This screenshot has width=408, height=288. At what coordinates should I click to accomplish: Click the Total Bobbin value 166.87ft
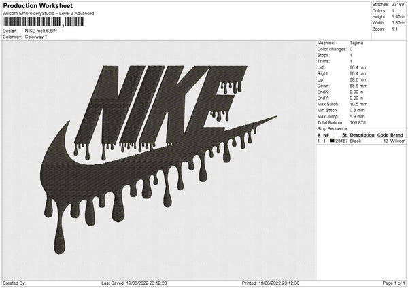tap(358, 122)
